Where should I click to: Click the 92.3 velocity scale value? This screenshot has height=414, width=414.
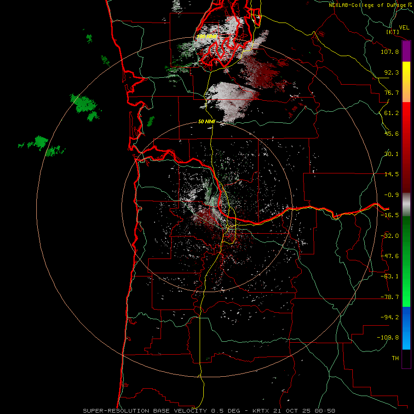[391, 72]
